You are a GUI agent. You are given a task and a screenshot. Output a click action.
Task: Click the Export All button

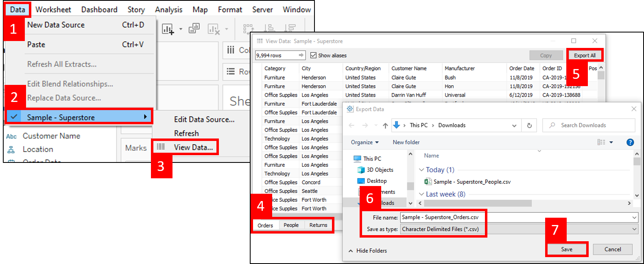point(585,55)
